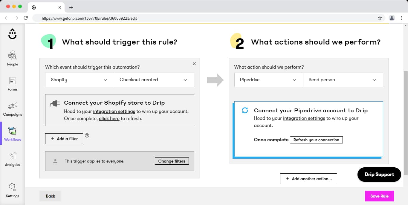Click the Pipedrive refresh arrows icon
408x205 pixels.
pyautogui.click(x=245, y=111)
